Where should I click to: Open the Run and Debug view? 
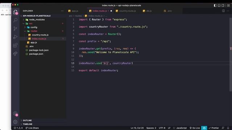pyautogui.click(x=15, y=37)
